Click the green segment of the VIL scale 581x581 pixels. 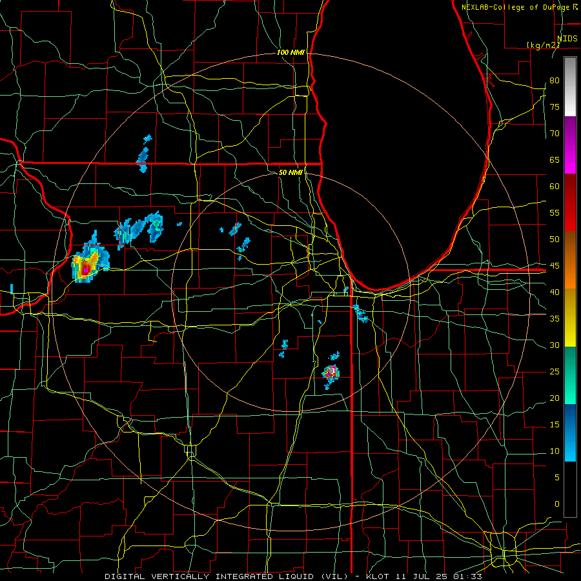pos(570,375)
